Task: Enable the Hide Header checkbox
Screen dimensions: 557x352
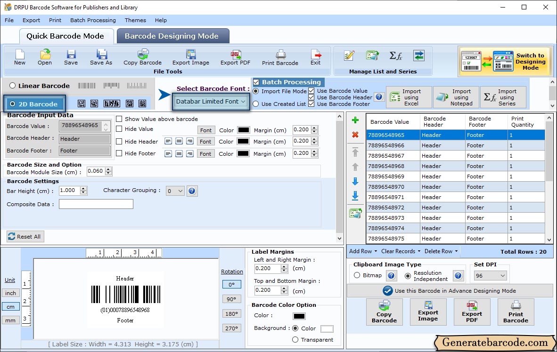Action: [119, 142]
